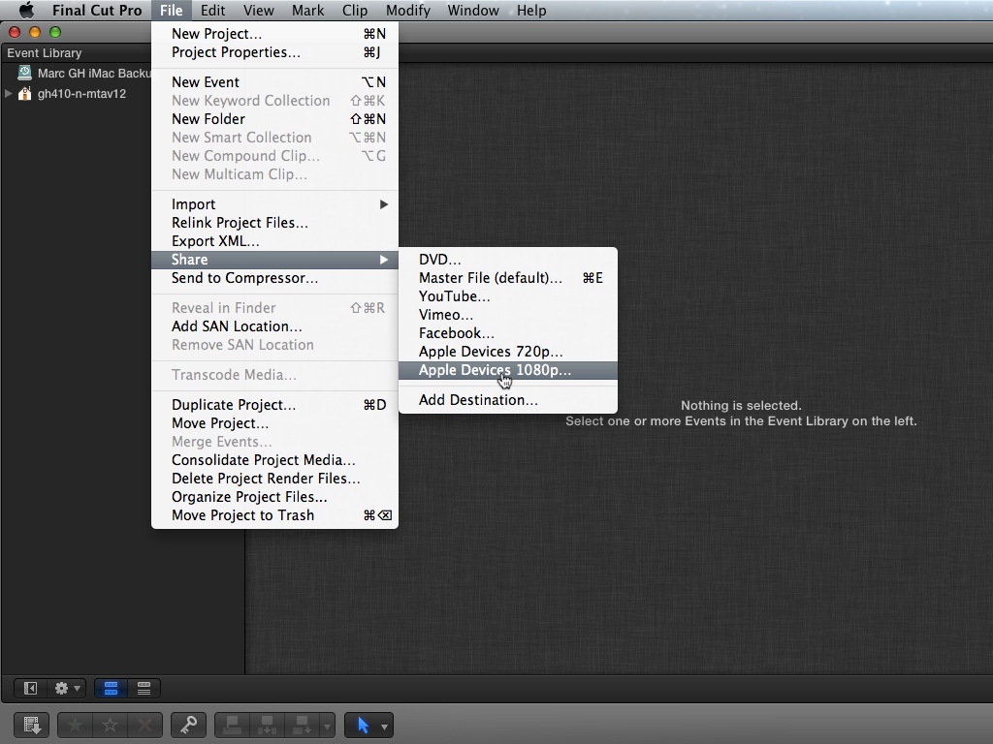
Task: Choose Send to Compressor
Action: 274,278
